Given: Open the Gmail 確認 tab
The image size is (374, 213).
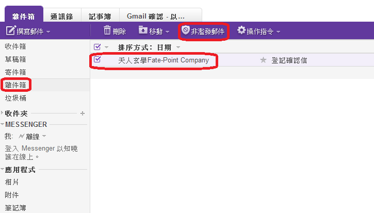Looking at the screenshot, I should click(155, 15).
